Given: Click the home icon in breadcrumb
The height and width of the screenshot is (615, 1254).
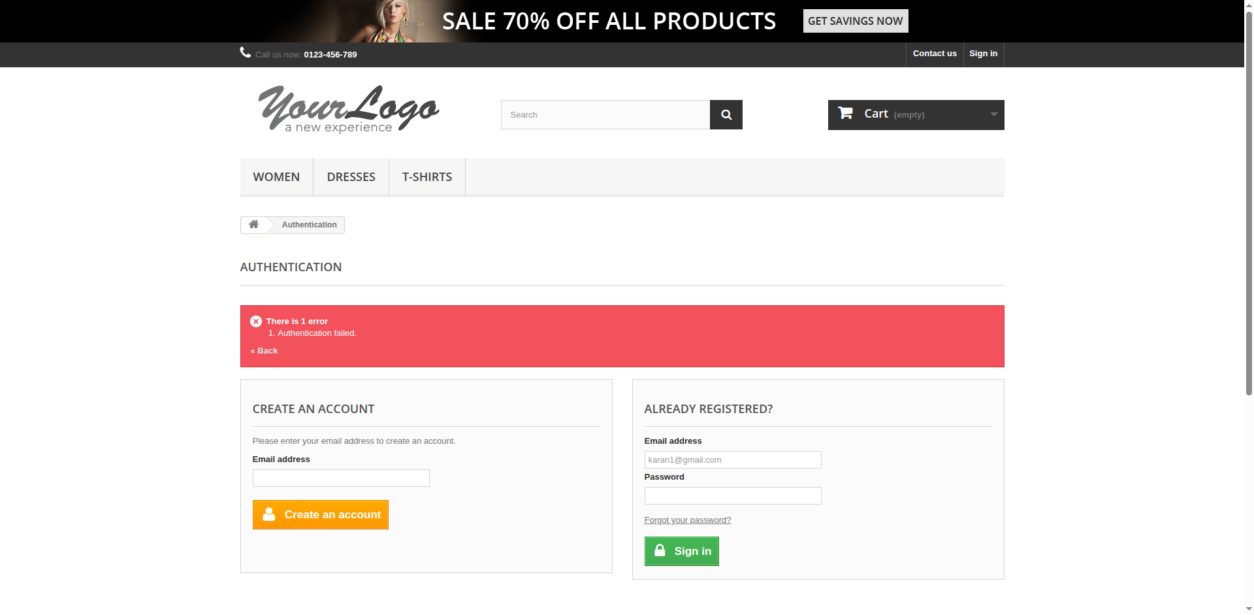Looking at the screenshot, I should point(253,225).
